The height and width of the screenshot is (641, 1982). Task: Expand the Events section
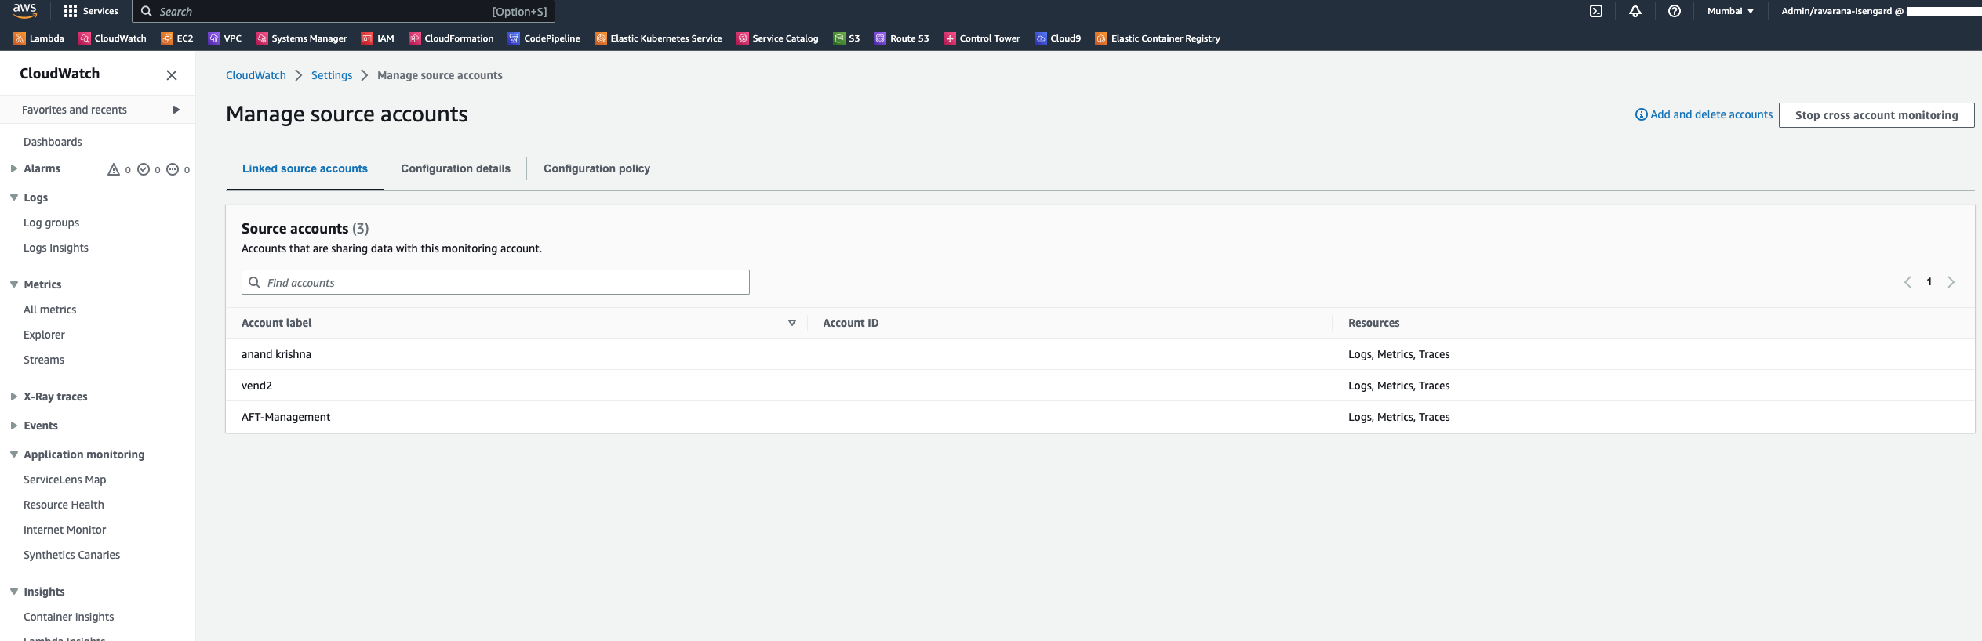click(14, 426)
